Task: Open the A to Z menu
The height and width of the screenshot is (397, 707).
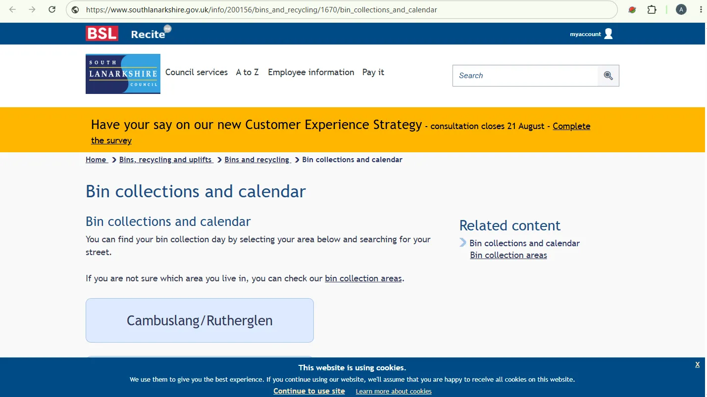Action: [247, 72]
